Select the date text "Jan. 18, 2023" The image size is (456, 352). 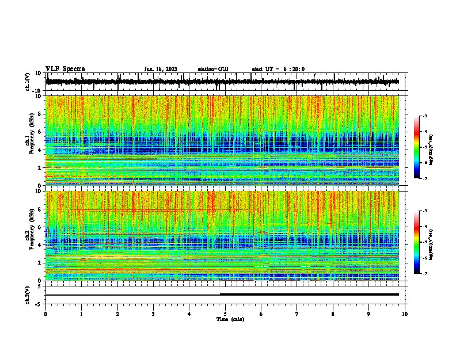click(161, 69)
